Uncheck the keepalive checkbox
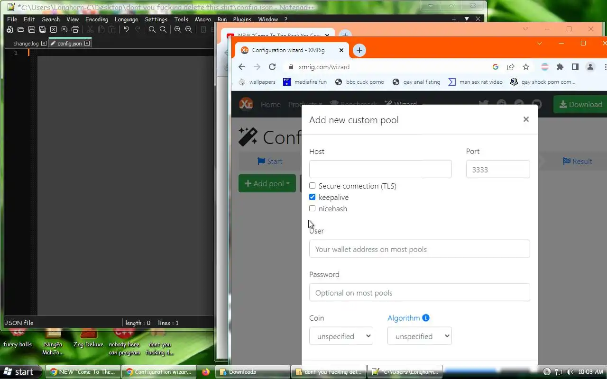This screenshot has width=607, height=379. 312,197
